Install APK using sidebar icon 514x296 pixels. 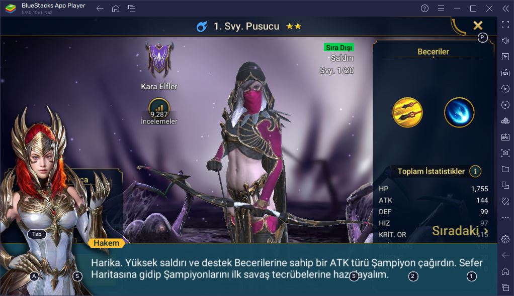click(505, 137)
